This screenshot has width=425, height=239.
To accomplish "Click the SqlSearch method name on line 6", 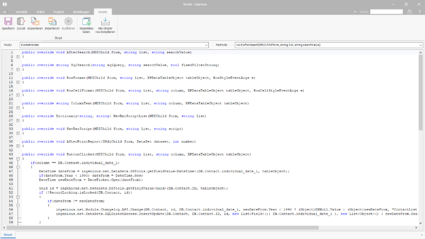I will (81, 65).
